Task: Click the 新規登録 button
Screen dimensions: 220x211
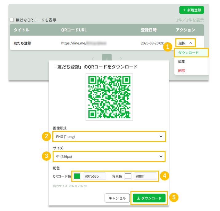Action: [191, 10]
